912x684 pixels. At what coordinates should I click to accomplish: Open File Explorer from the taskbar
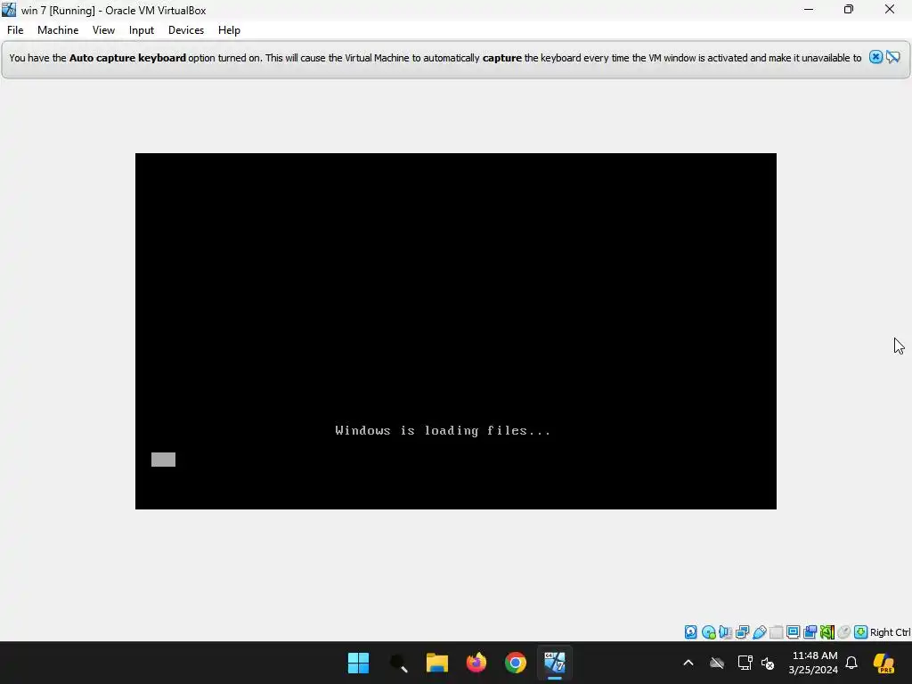(x=436, y=663)
